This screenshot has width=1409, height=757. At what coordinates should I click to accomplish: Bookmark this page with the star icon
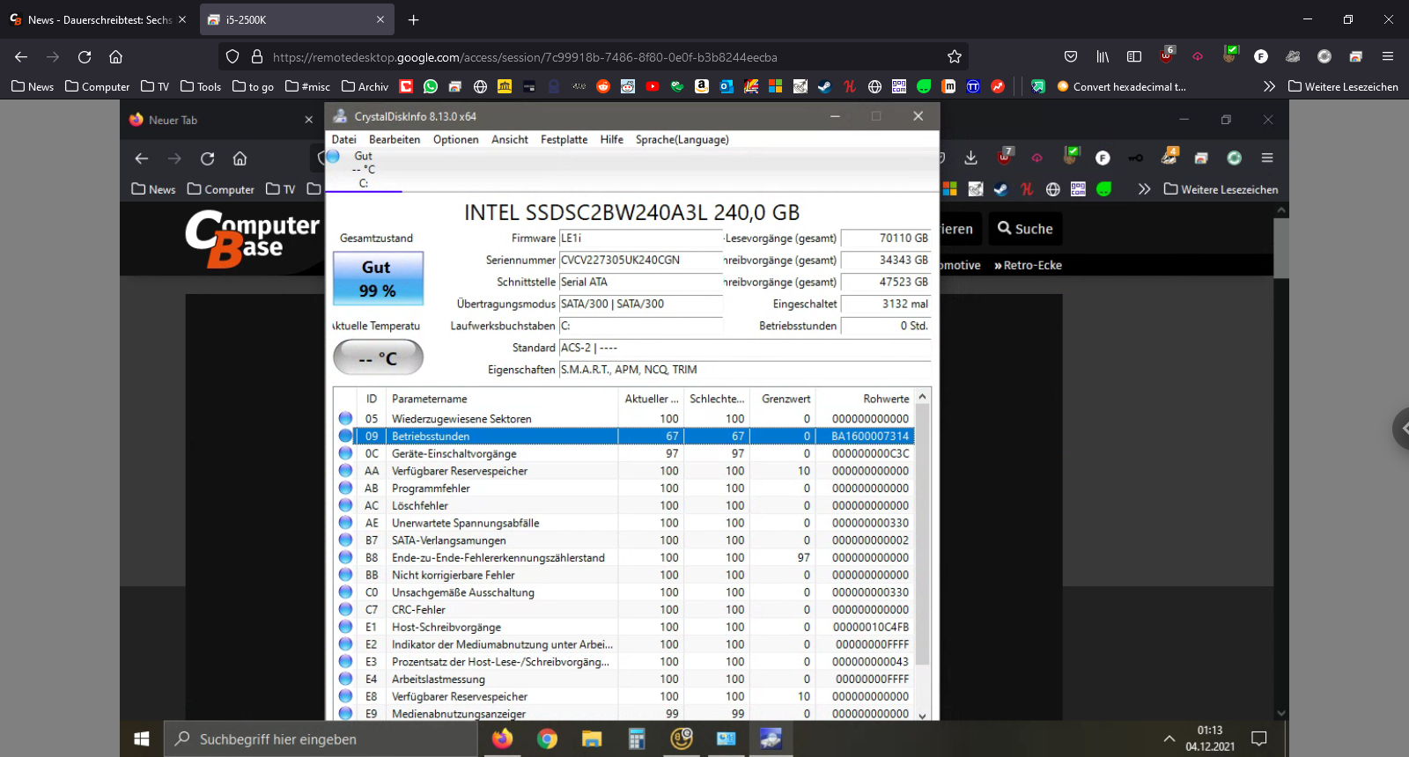[955, 56]
